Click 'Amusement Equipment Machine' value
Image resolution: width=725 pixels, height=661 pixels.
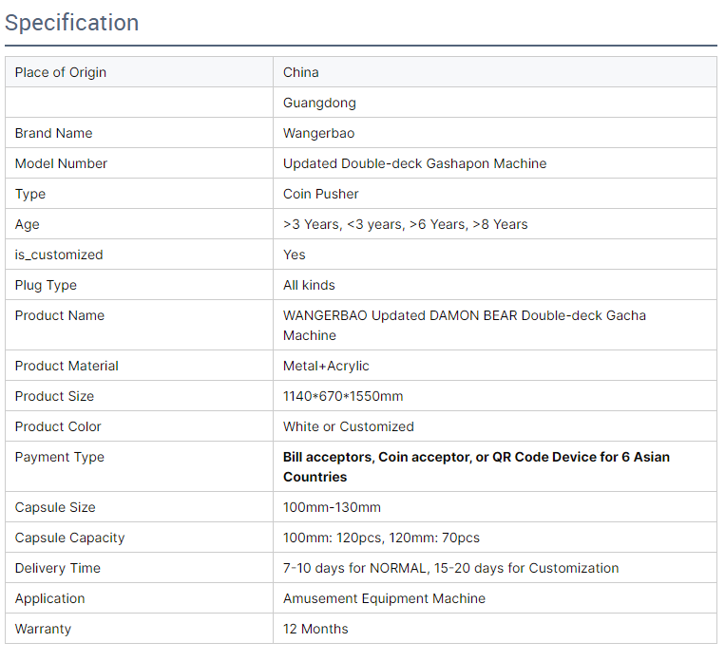pyautogui.click(x=384, y=598)
